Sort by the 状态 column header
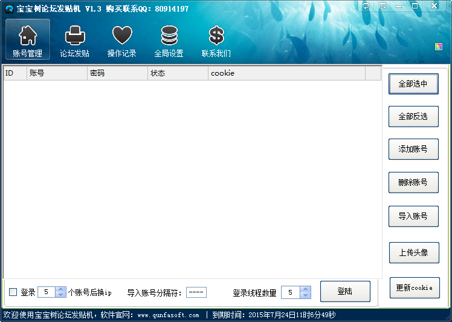Viewport: 452px width, 322px height. click(178, 73)
